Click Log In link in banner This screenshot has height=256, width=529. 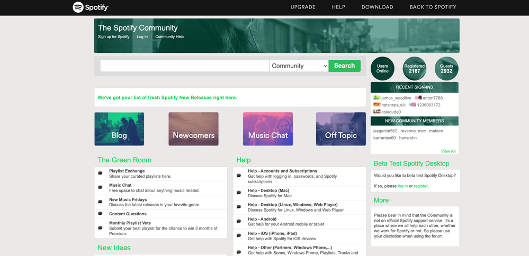(142, 36)
